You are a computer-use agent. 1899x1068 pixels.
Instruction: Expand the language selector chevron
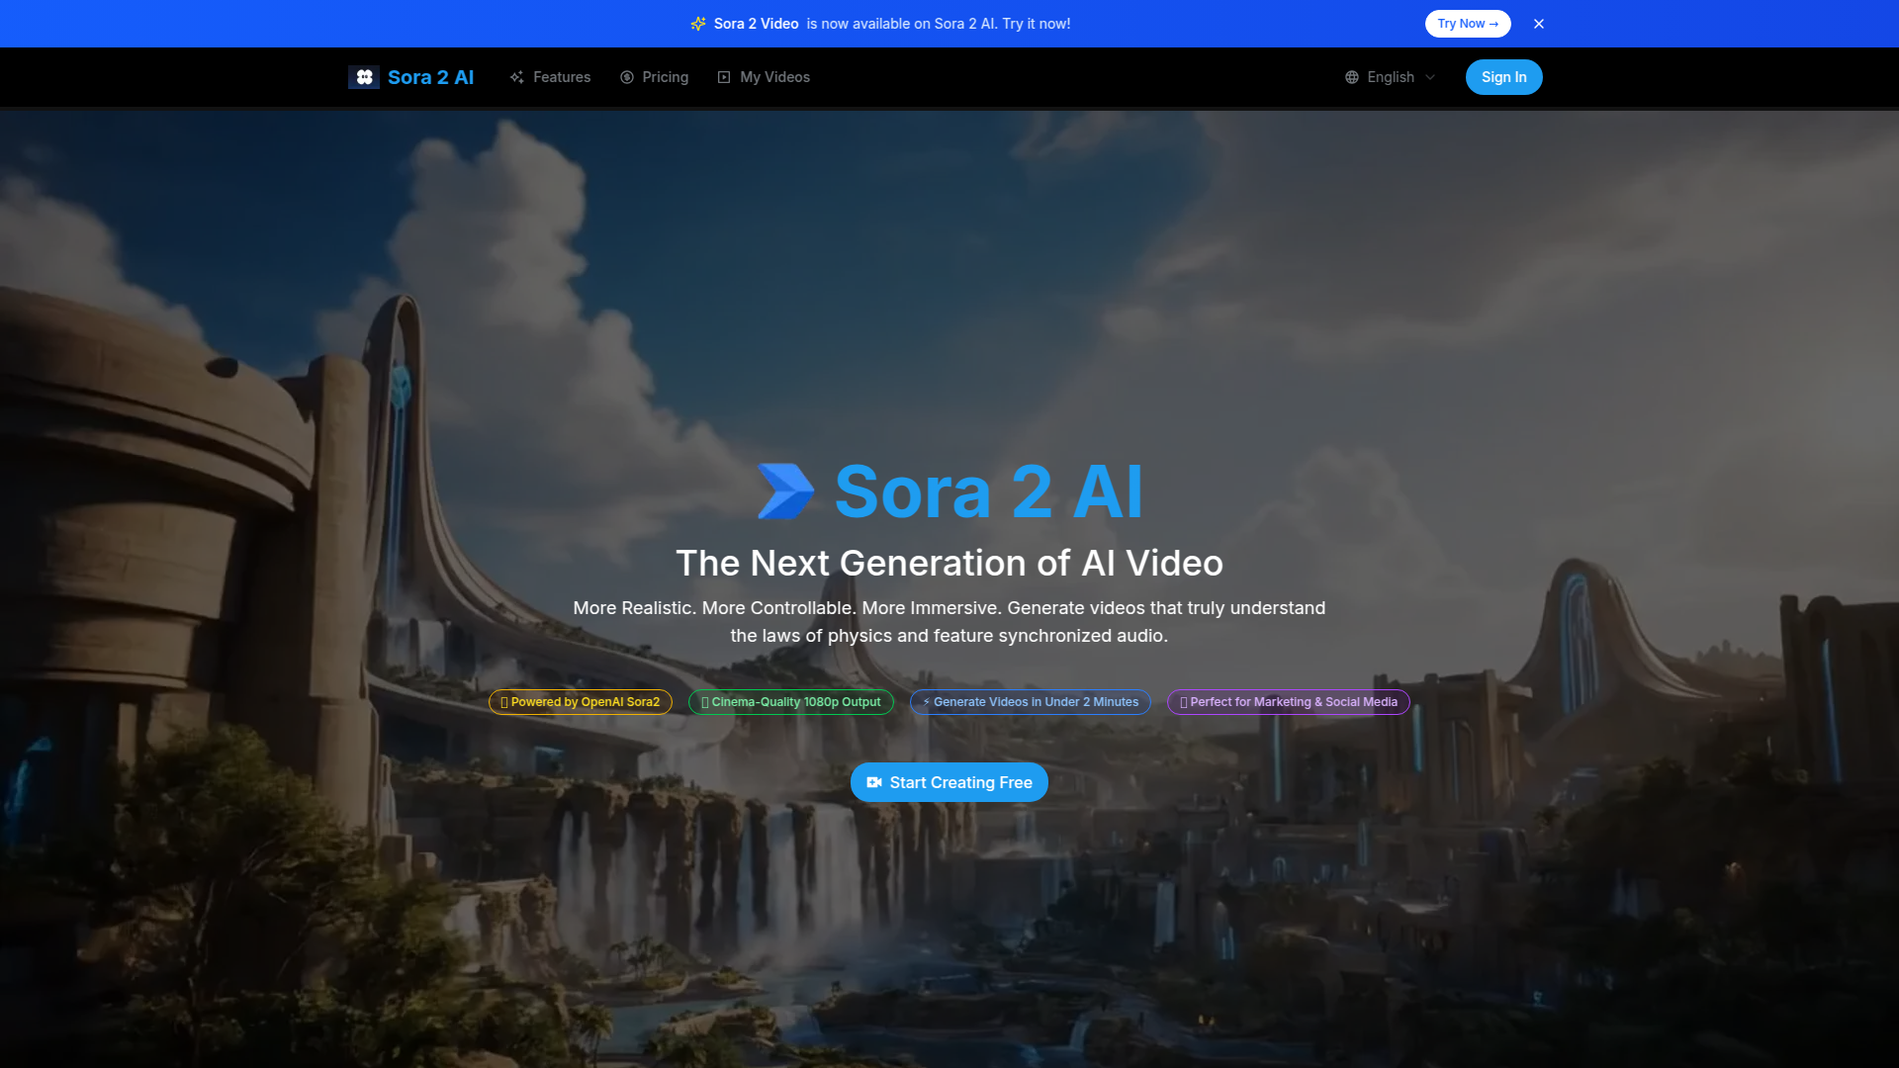1432,77
